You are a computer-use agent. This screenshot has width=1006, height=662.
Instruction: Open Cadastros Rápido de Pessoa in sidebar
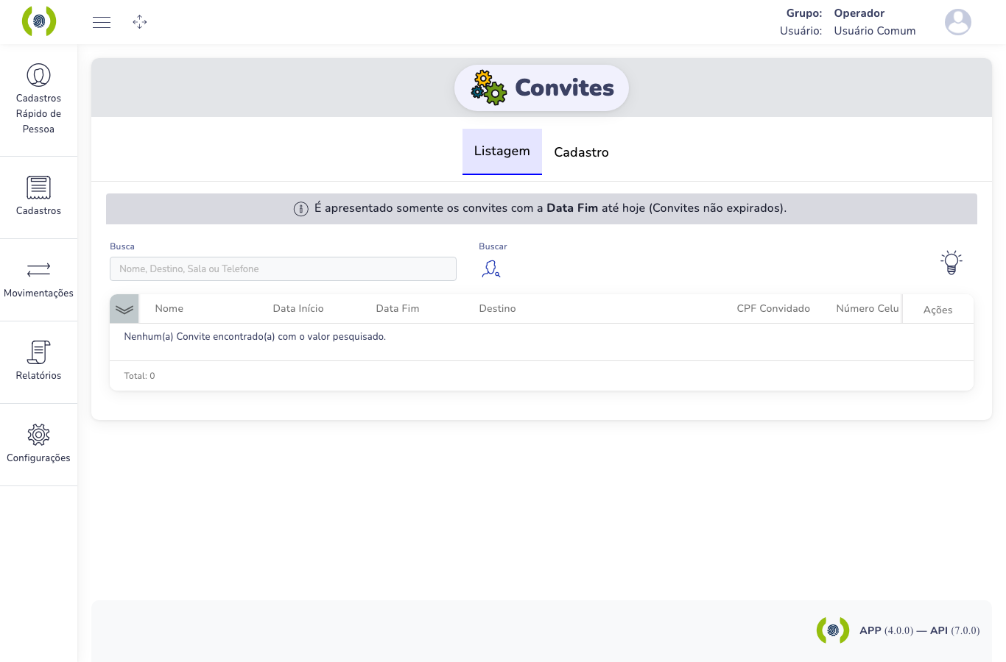[x=38, y=99]
